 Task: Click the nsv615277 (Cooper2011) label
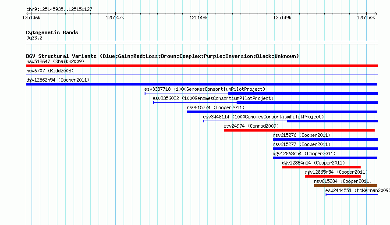[301, 144]
